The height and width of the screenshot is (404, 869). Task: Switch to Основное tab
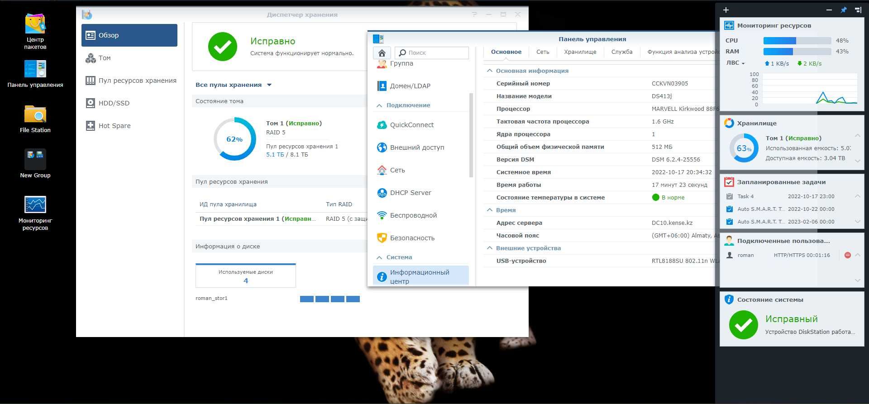506,52
